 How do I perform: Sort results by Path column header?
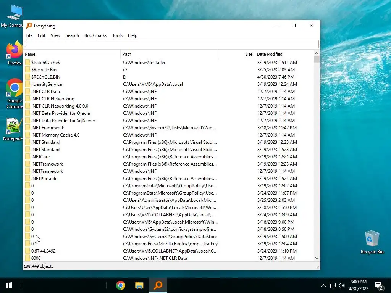point(170,54)
